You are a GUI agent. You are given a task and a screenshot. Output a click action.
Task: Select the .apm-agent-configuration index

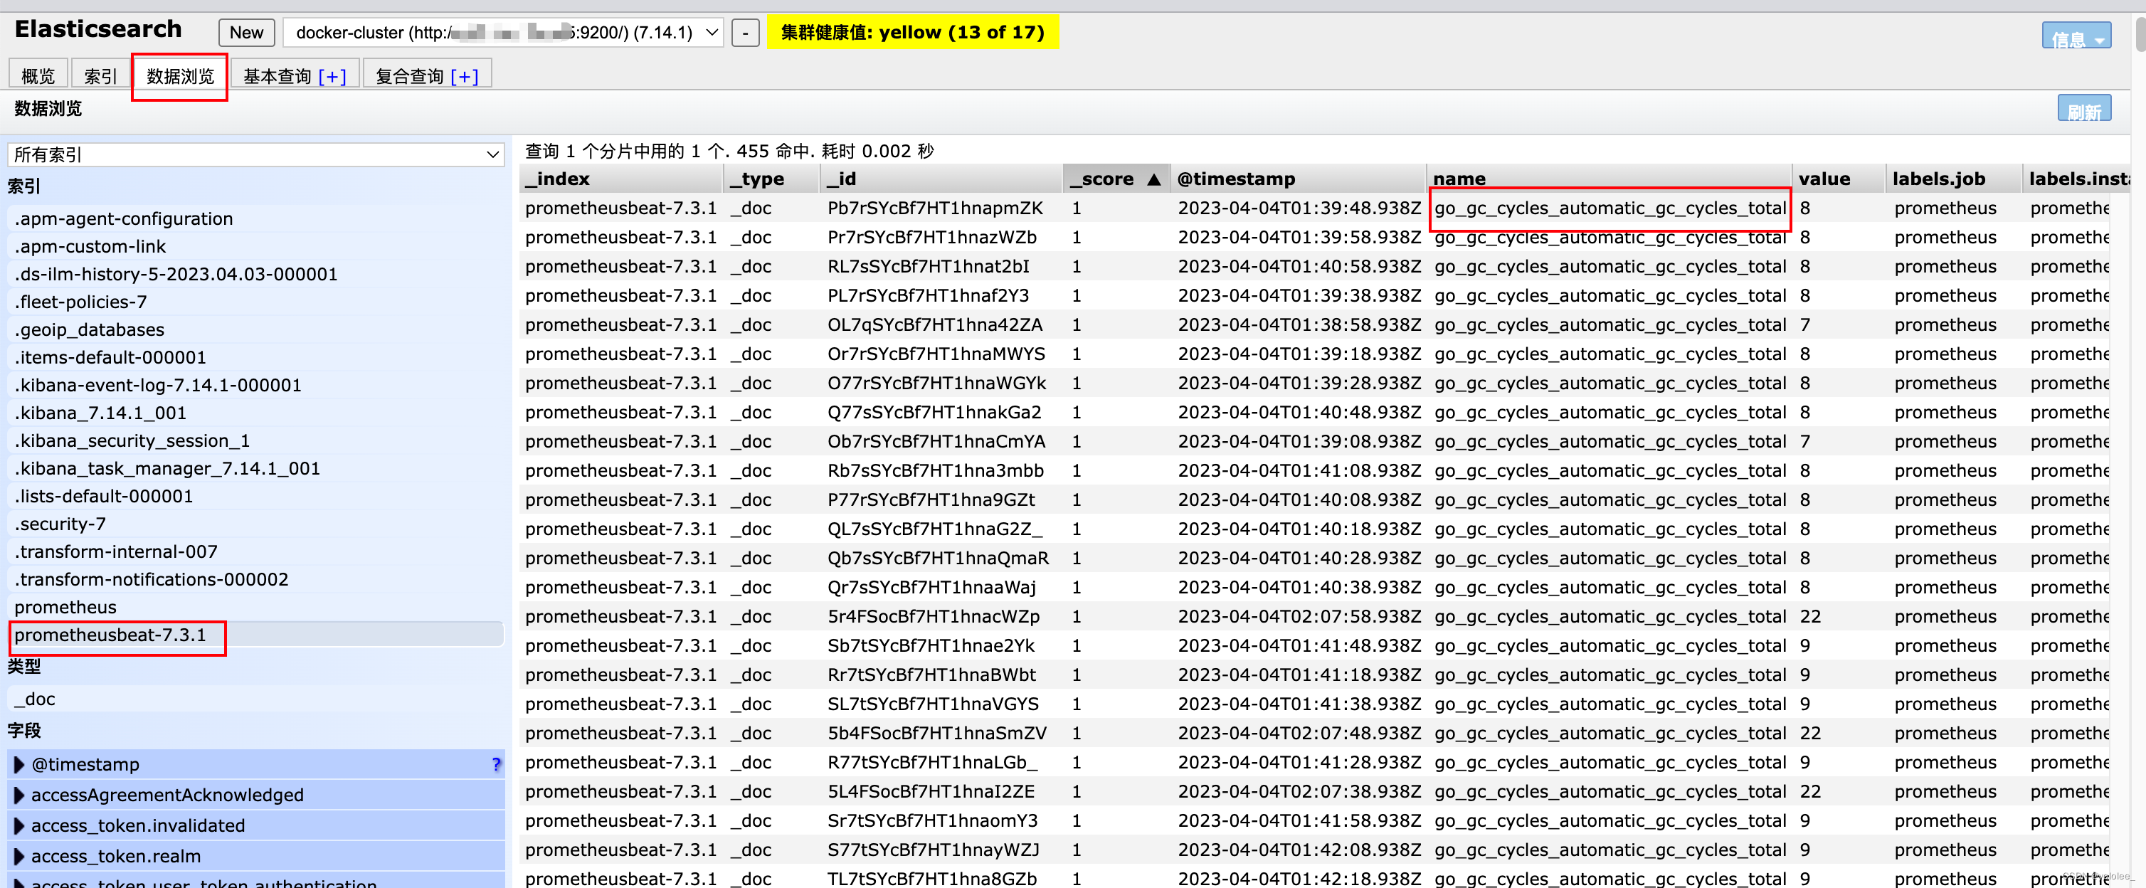point(255,218)
